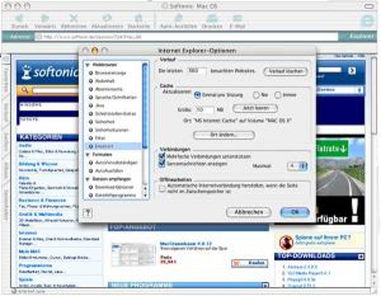Toggle Mehrfache Verbindungen unterstützen checkbox
381x296 pixels.
point(162,156)
